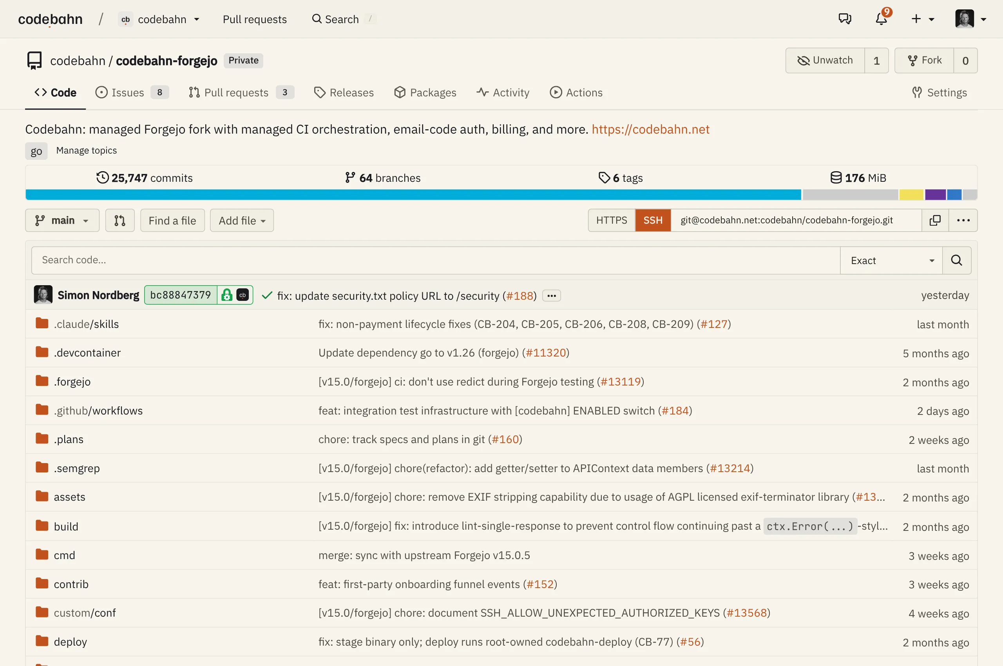Click the Unwatch button

[x=825, y=60]
